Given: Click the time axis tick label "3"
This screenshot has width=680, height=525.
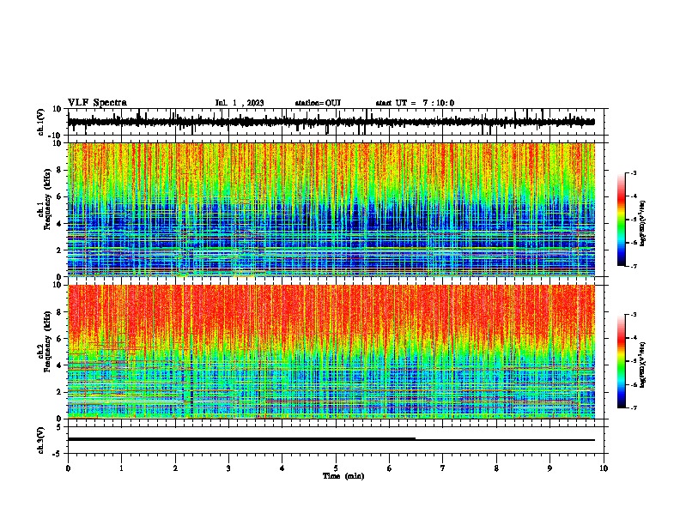Looking at the screenshot, I should [228, 468].
